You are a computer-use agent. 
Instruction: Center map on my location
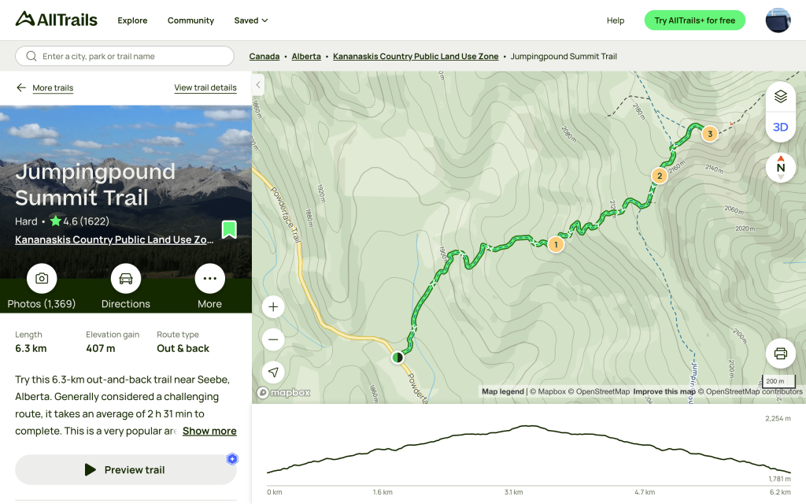[273, 372]
